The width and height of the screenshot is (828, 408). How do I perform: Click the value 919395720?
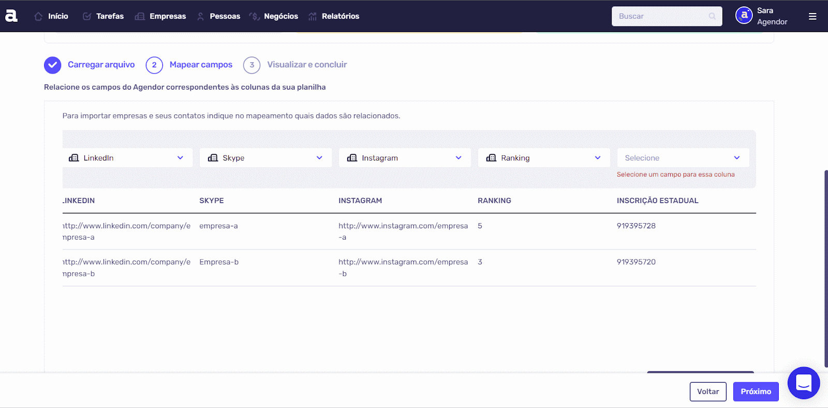[x=636, y=263]
